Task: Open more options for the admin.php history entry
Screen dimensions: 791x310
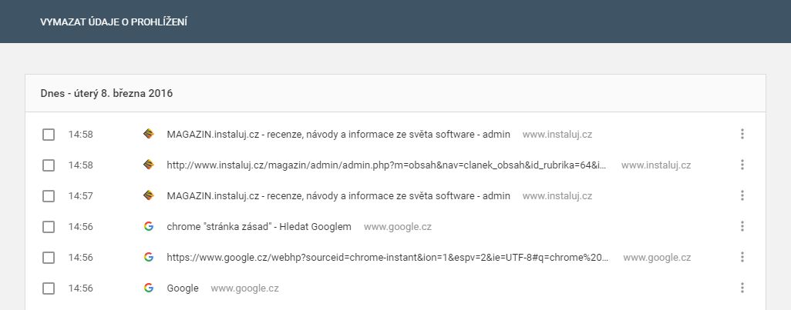Action: pyautogui.click(x=742, y=165)
